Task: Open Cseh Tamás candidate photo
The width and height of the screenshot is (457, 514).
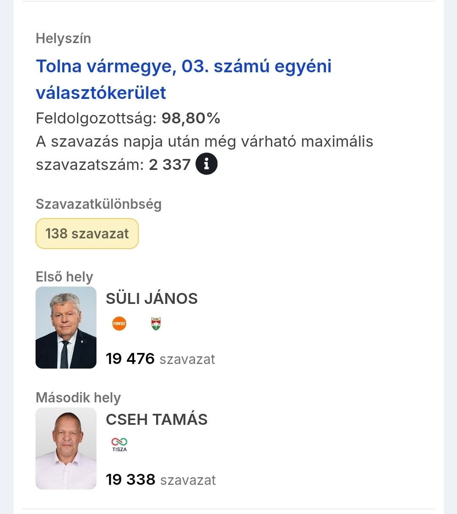Action: point(66,448)
